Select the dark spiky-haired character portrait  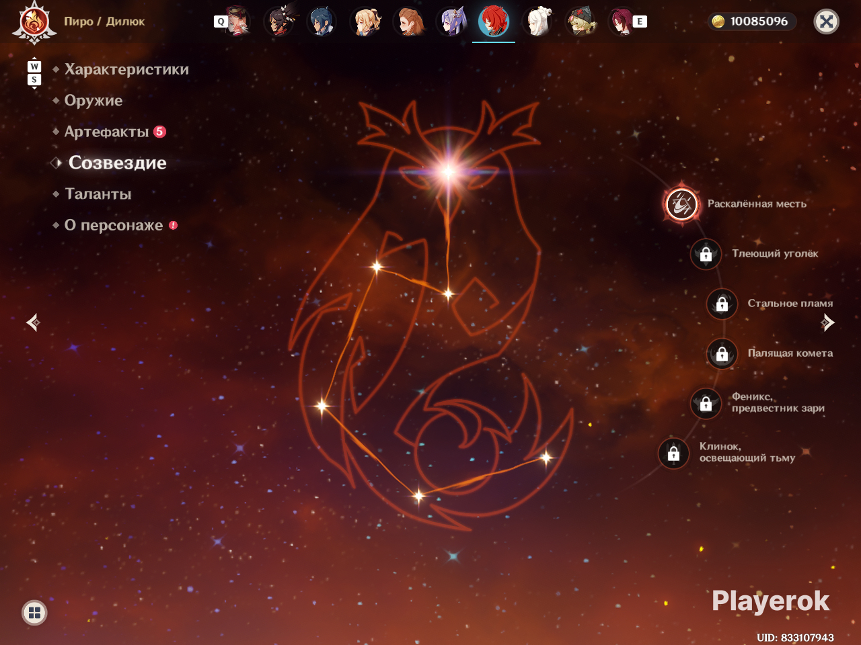tap(279, 21)
